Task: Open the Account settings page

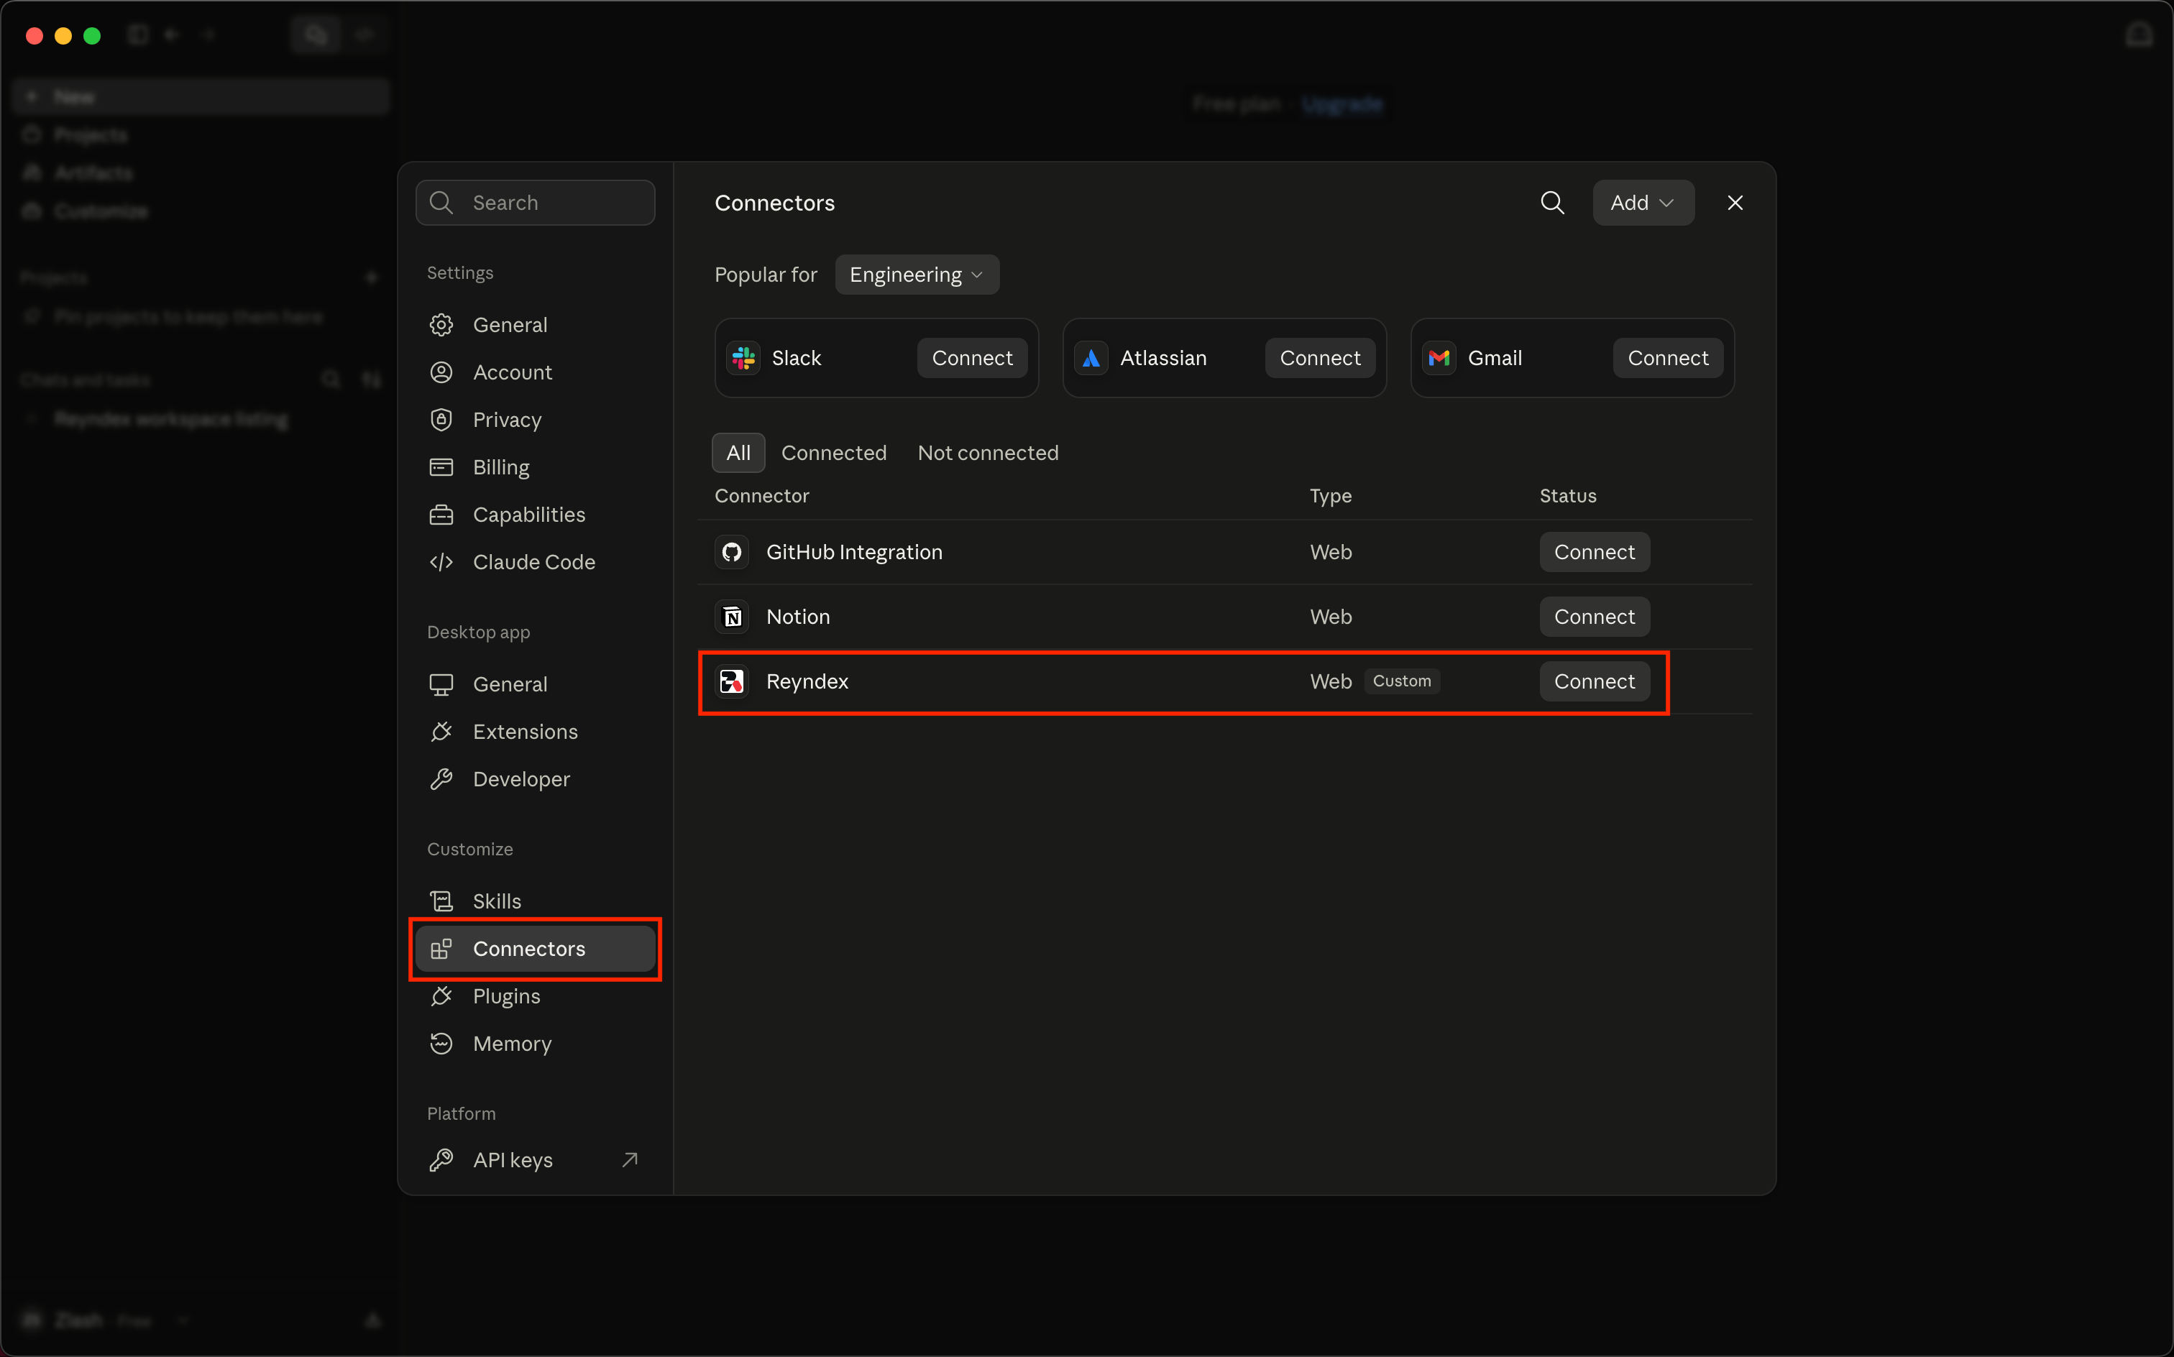Action: tap(535, 372)
